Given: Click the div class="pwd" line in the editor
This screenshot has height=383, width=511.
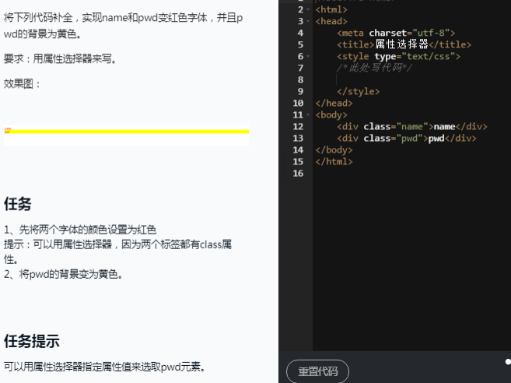Looking at the screenshot, I should (406, 139).
